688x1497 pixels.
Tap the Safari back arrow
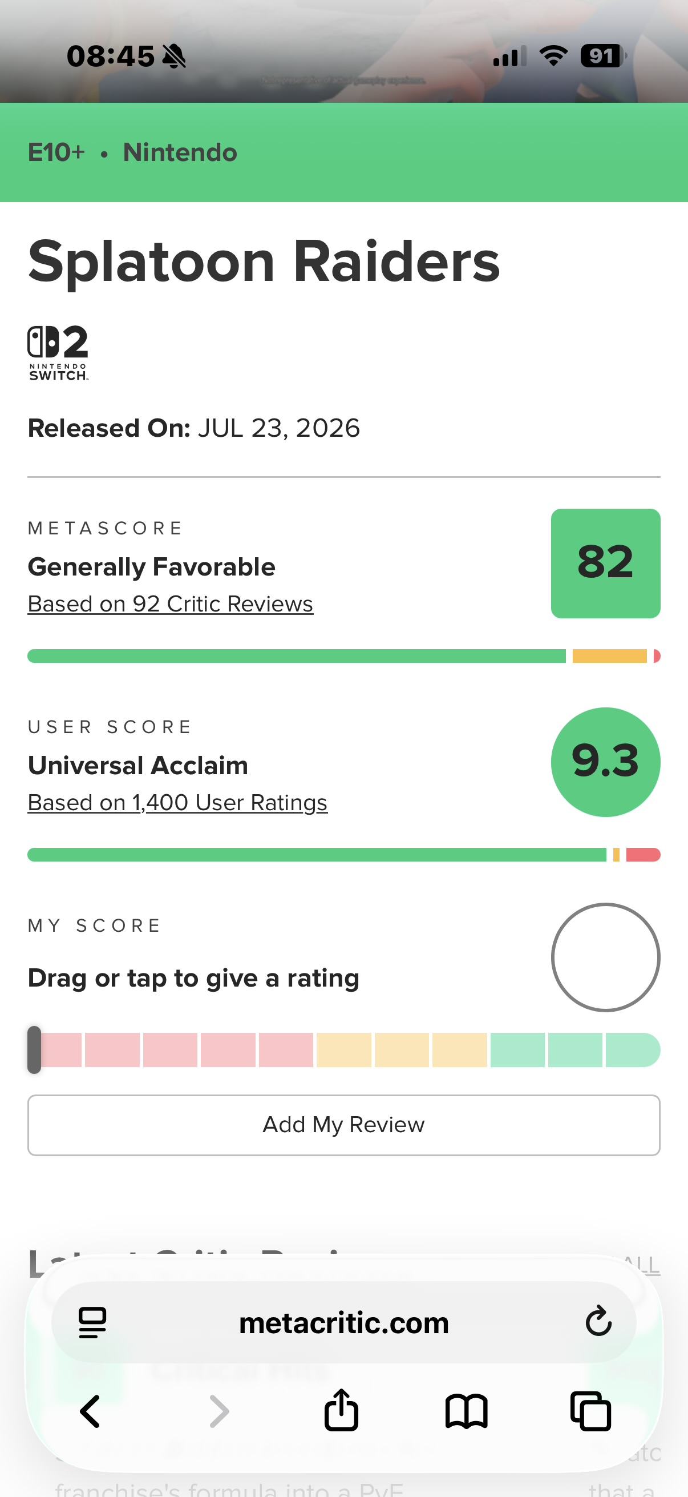pos(90,1411)
